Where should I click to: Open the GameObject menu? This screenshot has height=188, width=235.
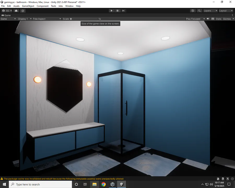pyautogui.click(x=28, y=6)
